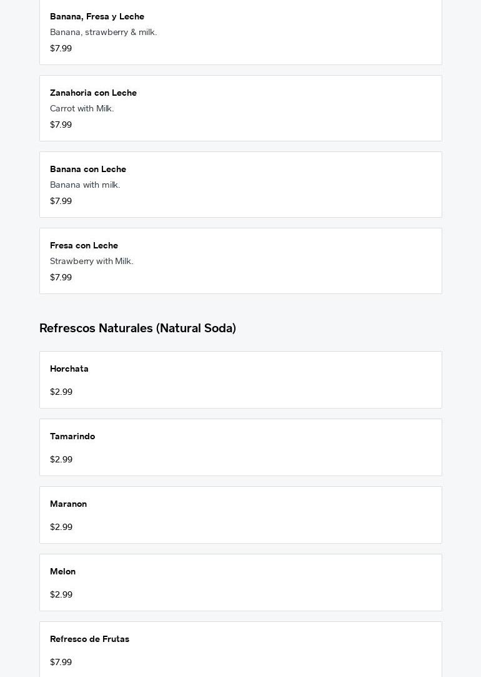Viewport: 481px width, 677px height.
Task: Click the Refrescos Naturales (Natural Soda) heading
Action: [x=137, y=328]
